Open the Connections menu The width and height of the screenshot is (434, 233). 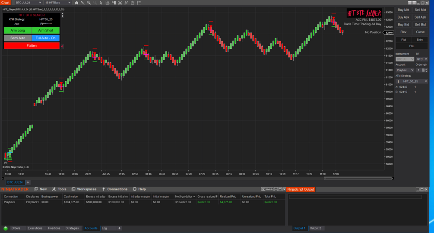(x=114, y=189)
